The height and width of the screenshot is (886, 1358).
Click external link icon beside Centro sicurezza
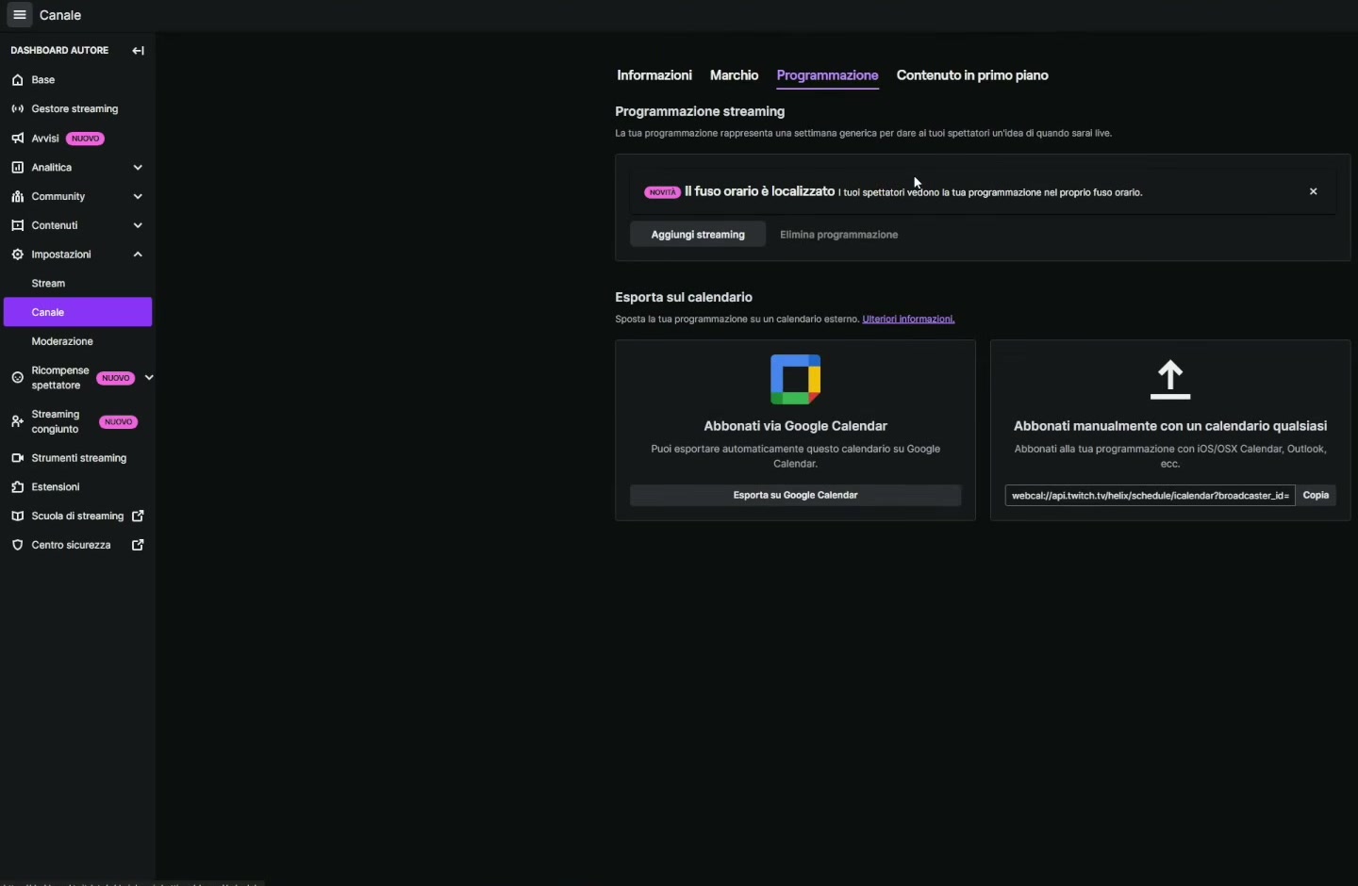(x=138, y=546)
